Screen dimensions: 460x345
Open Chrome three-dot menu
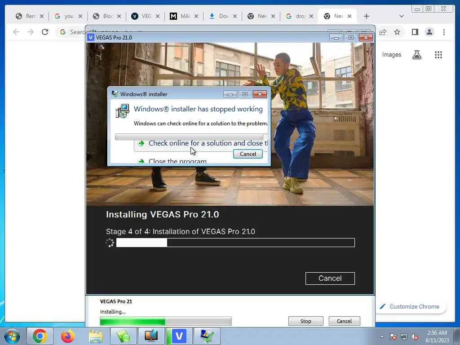coord(444,32)
